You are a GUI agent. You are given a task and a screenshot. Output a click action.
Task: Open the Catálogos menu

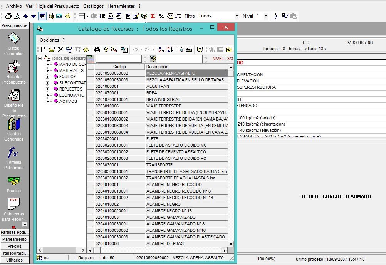pos(93,6)
